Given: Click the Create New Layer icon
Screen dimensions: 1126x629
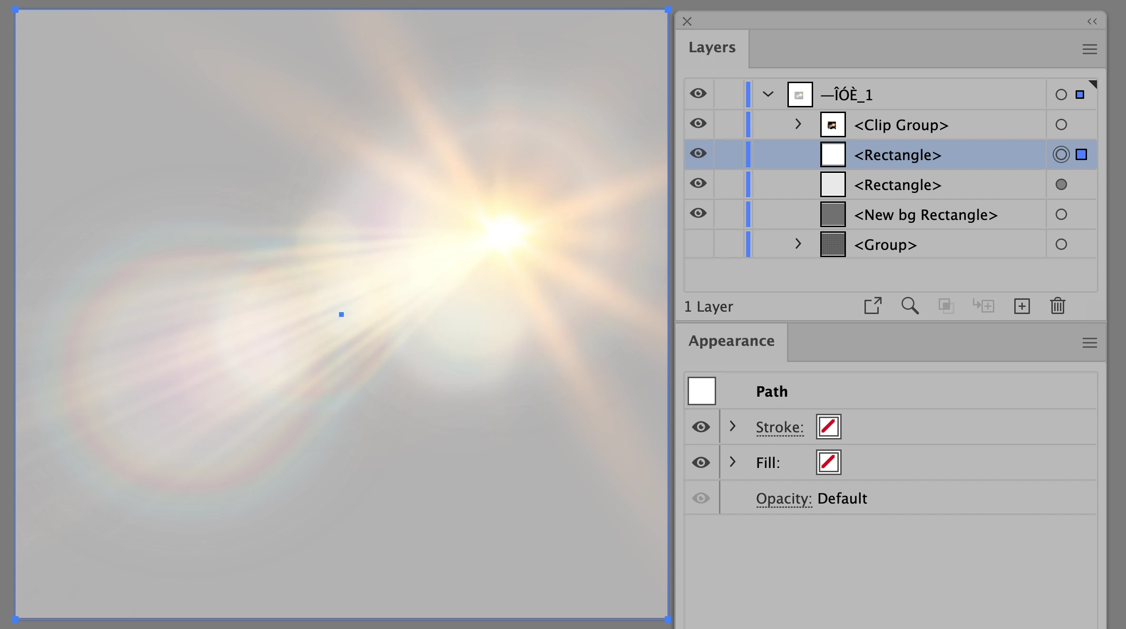Looking at the screenshot, I should coord(1021,306).
